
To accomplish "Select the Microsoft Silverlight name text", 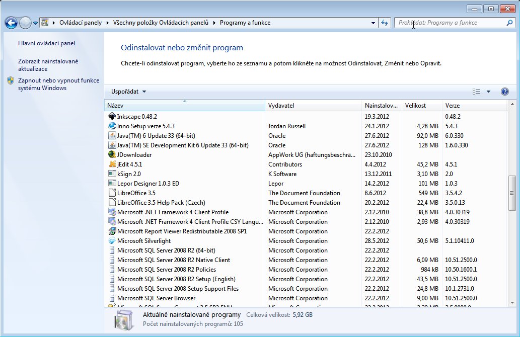I will [144, 241].
